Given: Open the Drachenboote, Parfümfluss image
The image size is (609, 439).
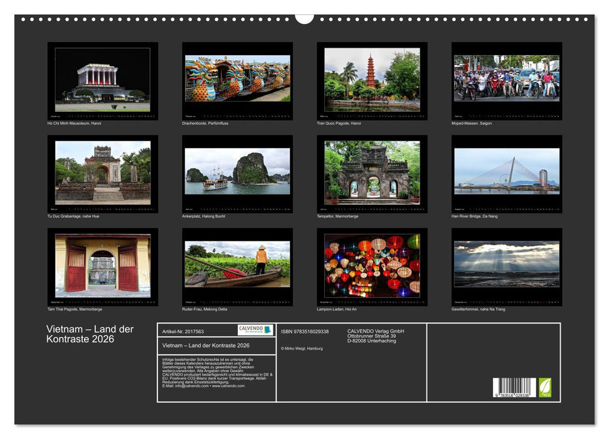Looking at the screenshot, I should pyautogui.click(x=235, y=80).
